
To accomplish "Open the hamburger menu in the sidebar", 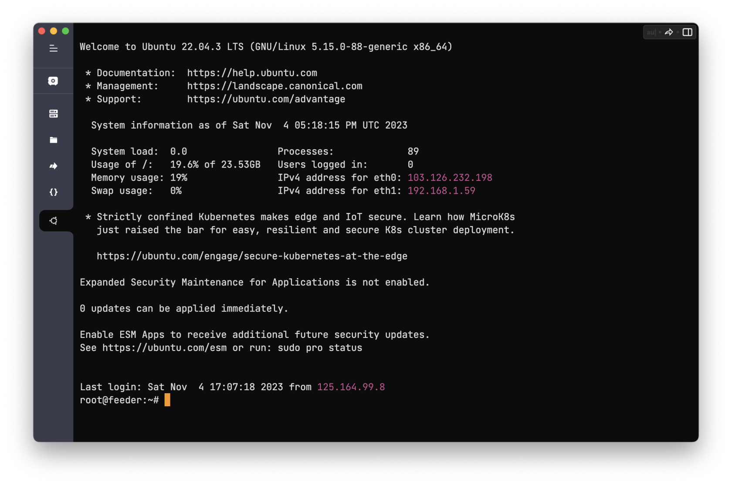I will pos(53,48).
